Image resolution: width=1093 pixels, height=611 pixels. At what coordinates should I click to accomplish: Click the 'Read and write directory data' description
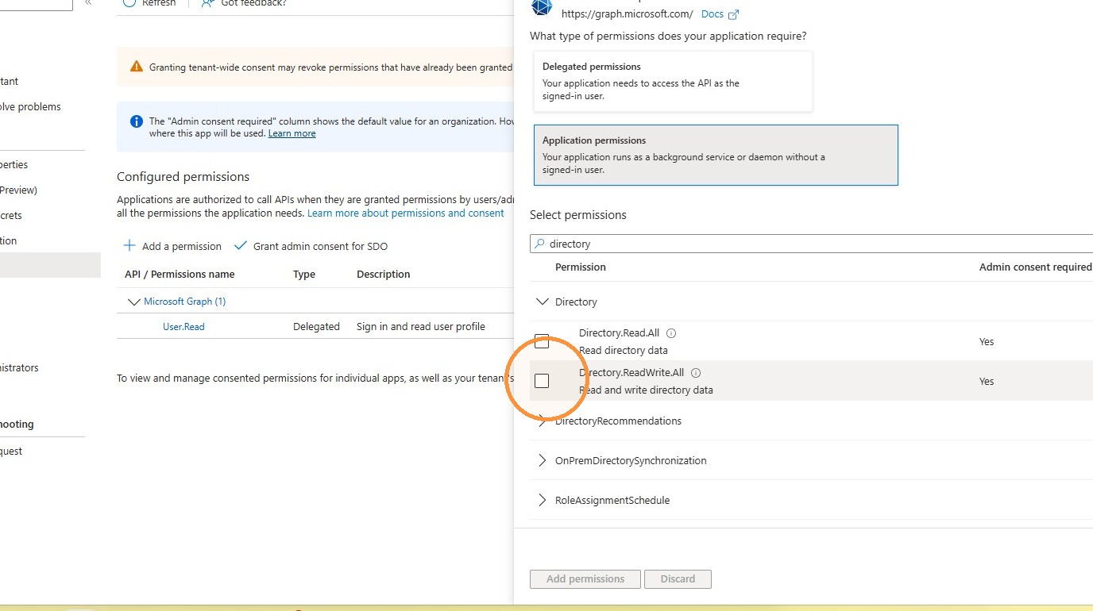(646, 390)
